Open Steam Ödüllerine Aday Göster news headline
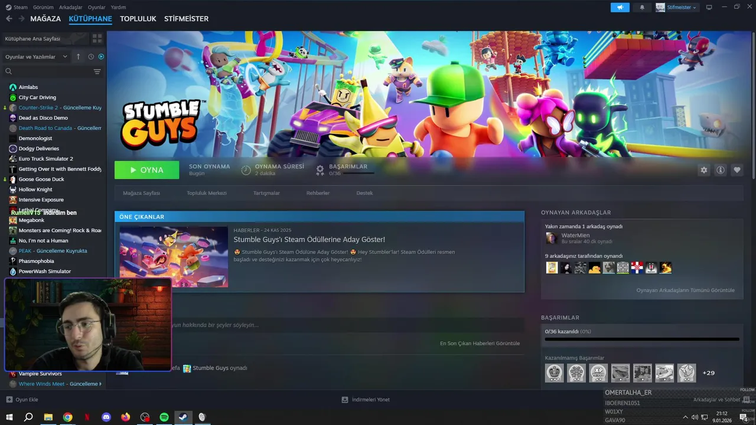Viewport: 756px width, 425px height. click(x=309, y=240)
